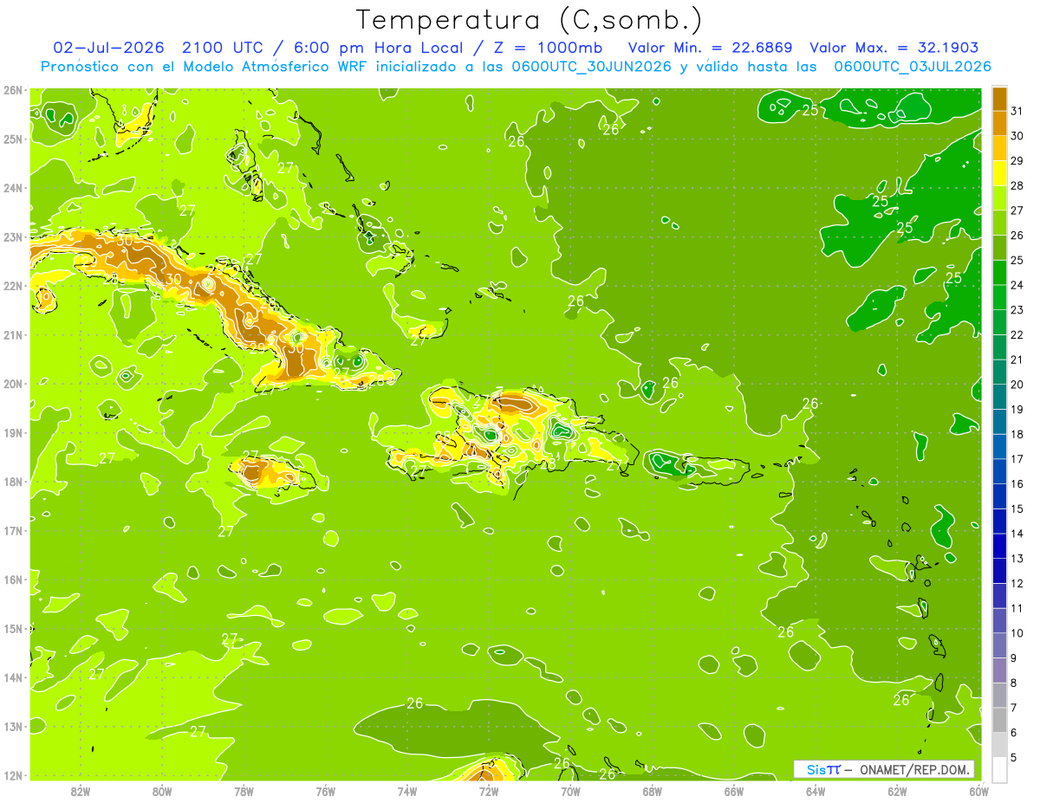Click the 'Temperatura (C,somb.)' chart title
Viewport: 1040px width, 803px height.
point(530,20)
